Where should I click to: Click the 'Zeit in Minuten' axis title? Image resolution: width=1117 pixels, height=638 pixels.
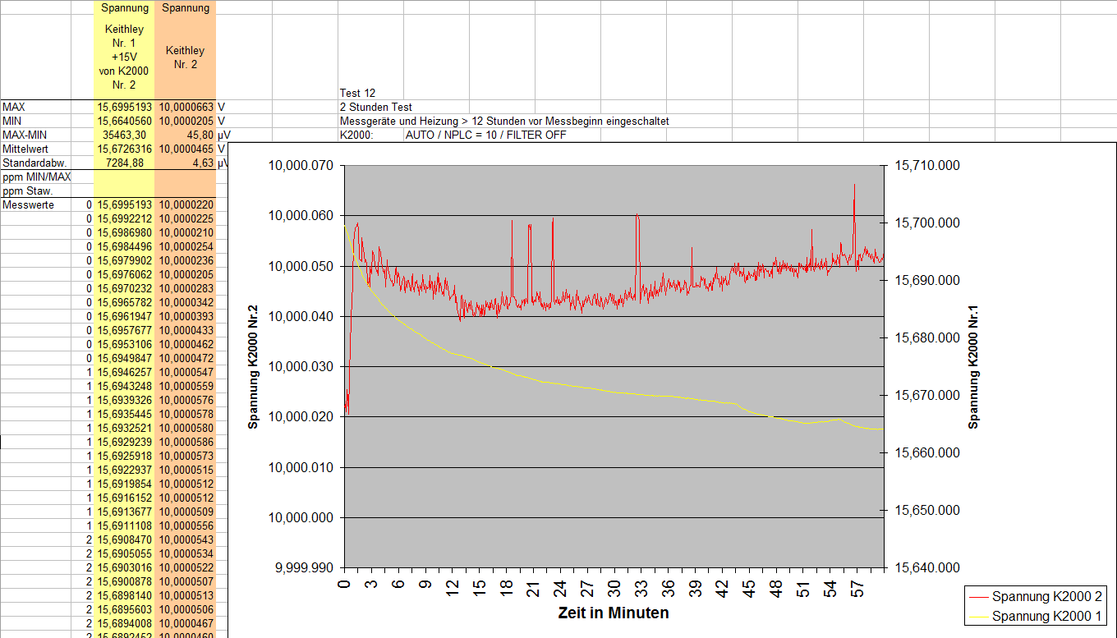coord(613,613)
